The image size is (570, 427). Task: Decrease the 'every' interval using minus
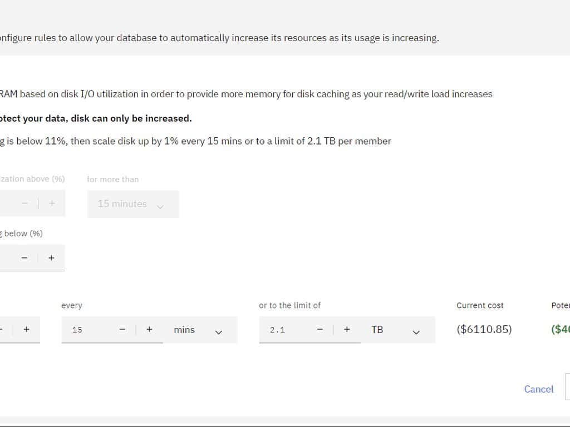(122, 330)
